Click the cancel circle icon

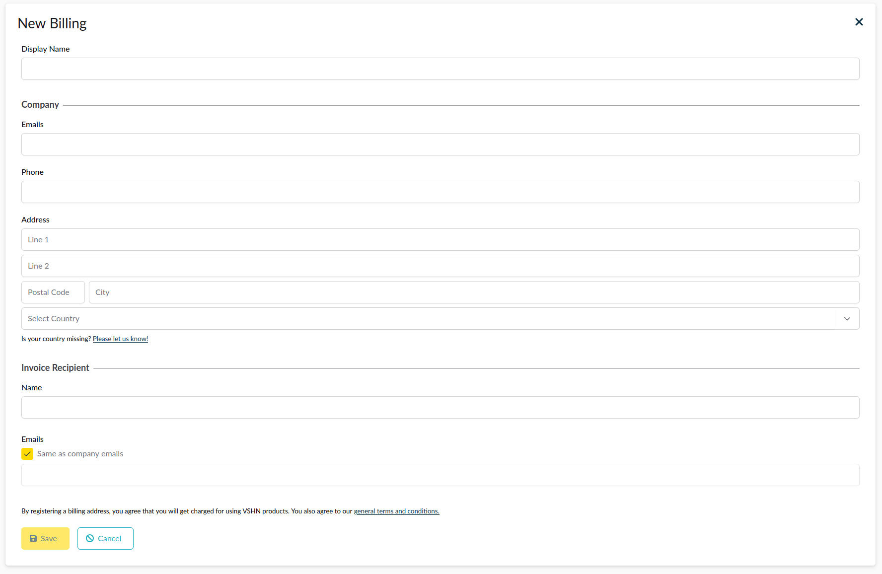pos(90,538)
